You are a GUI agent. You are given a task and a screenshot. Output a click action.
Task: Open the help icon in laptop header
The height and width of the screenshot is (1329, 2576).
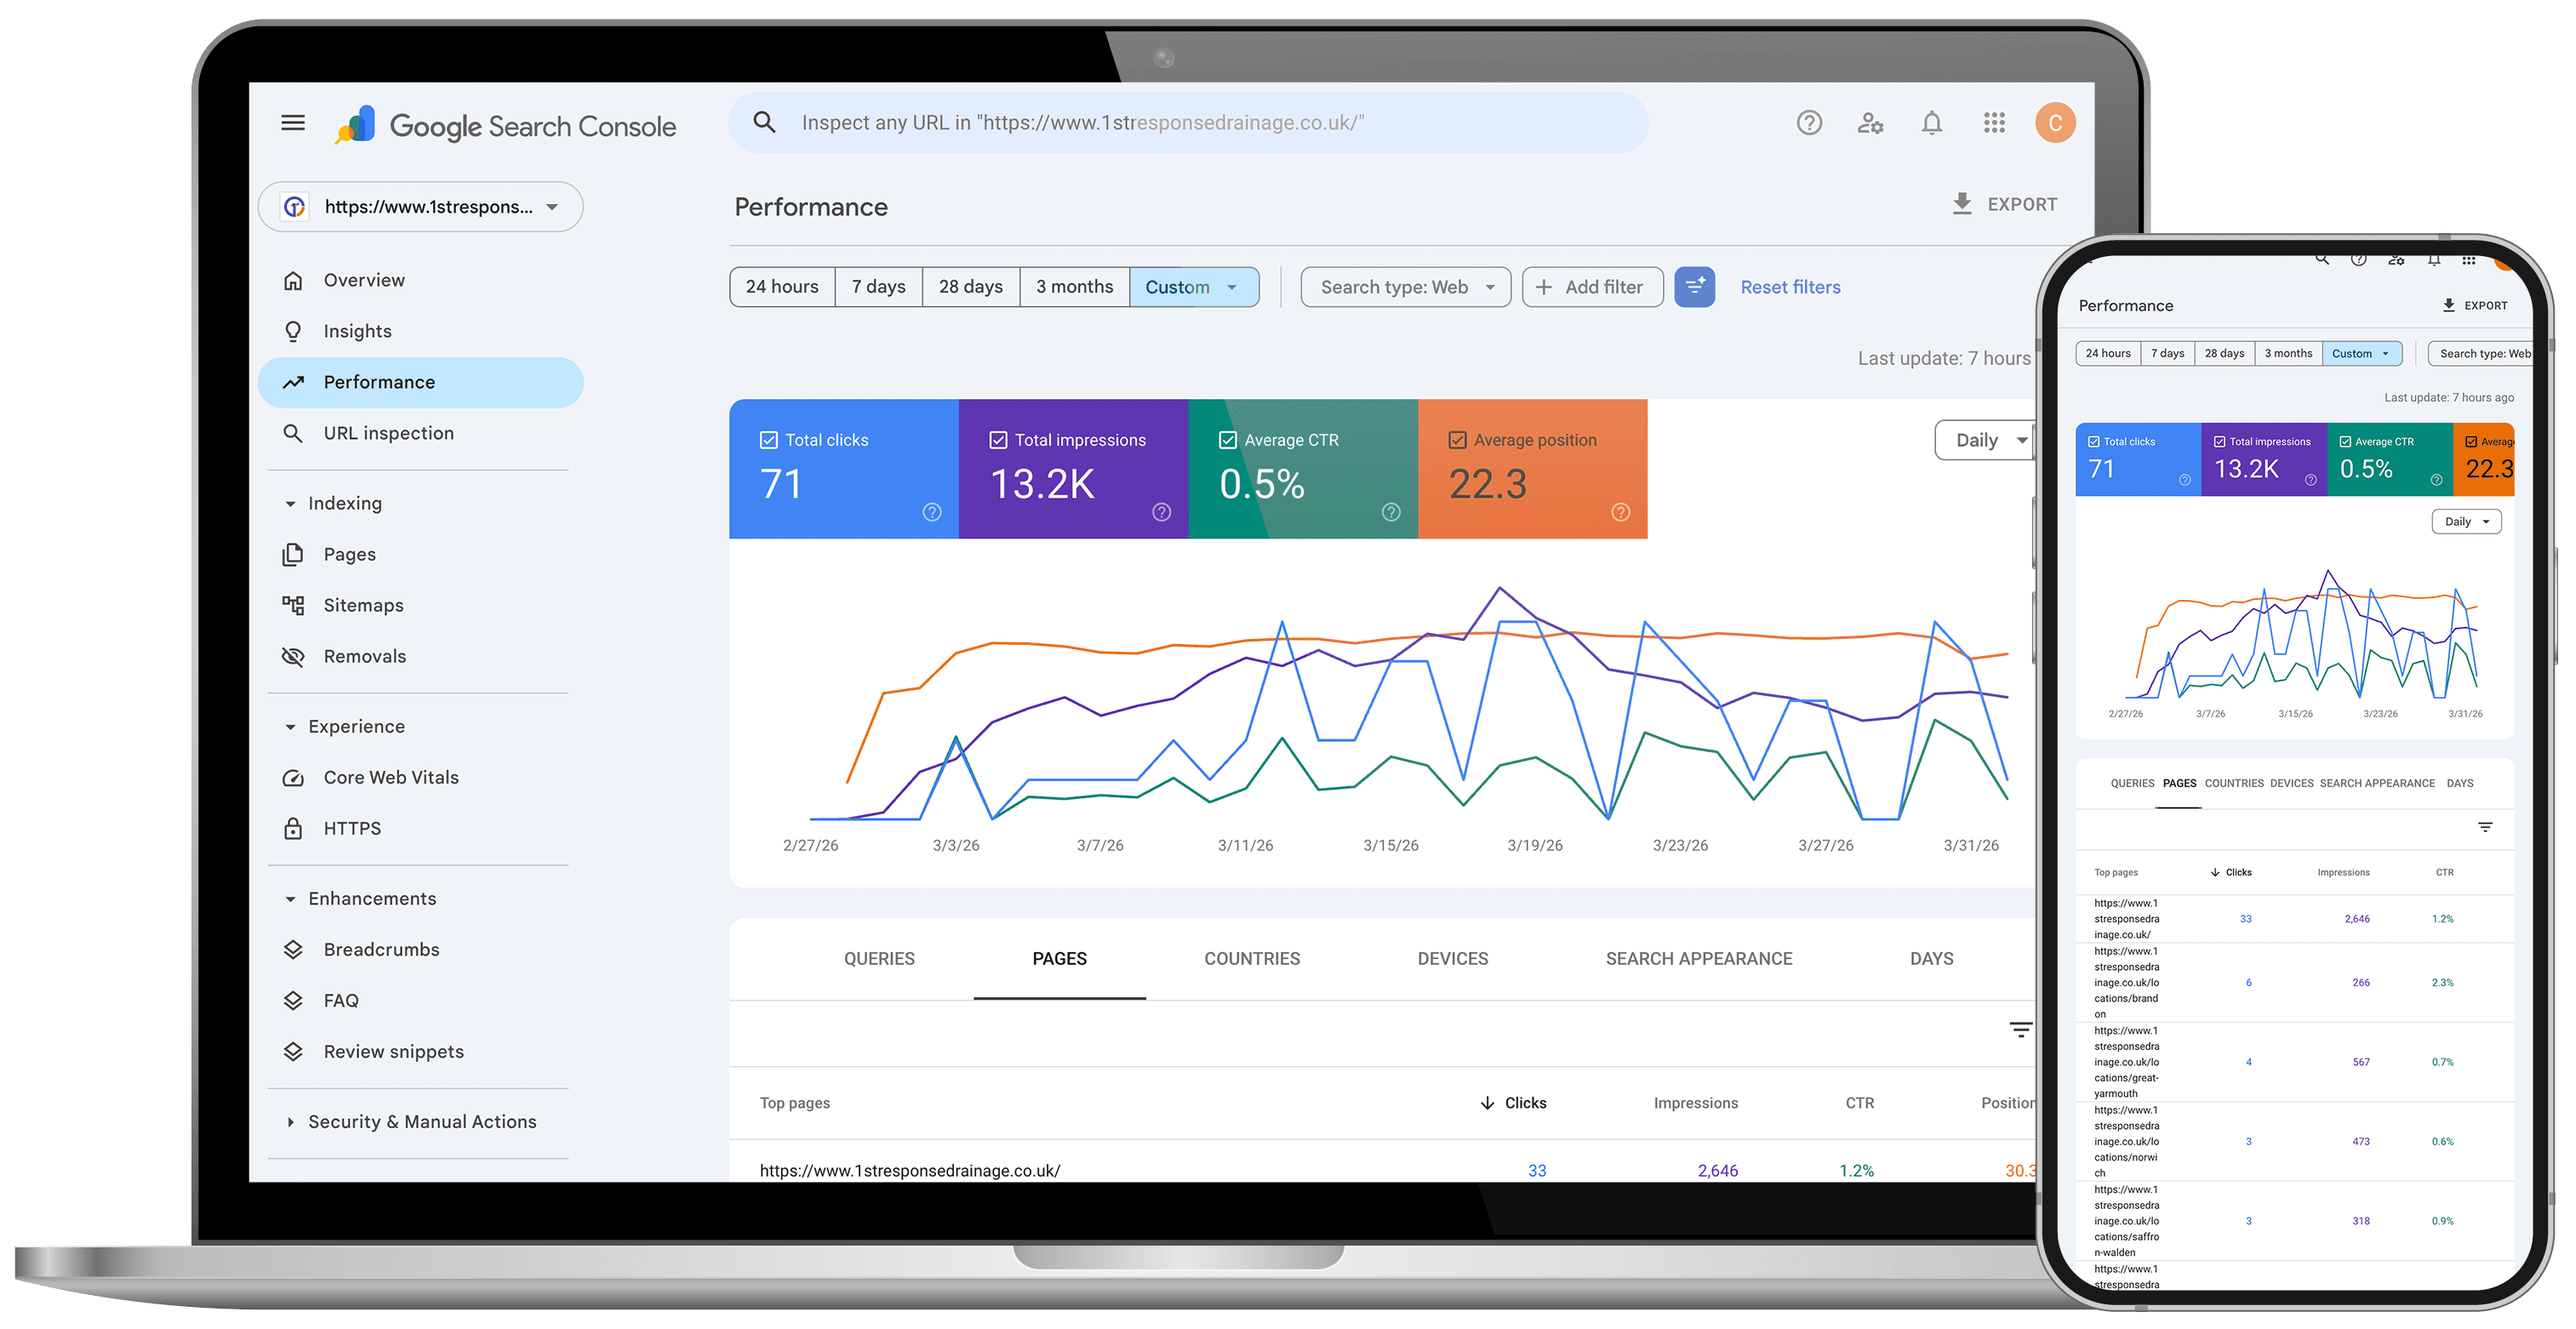(1809, 123)
